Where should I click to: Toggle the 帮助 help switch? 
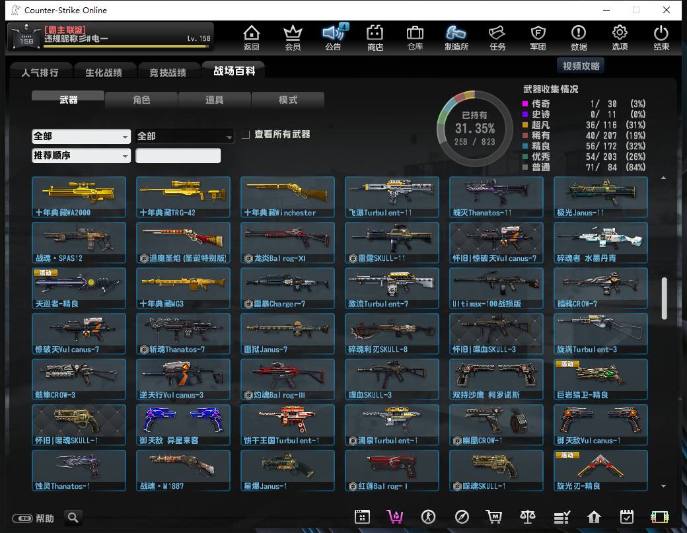pos(22,518)
